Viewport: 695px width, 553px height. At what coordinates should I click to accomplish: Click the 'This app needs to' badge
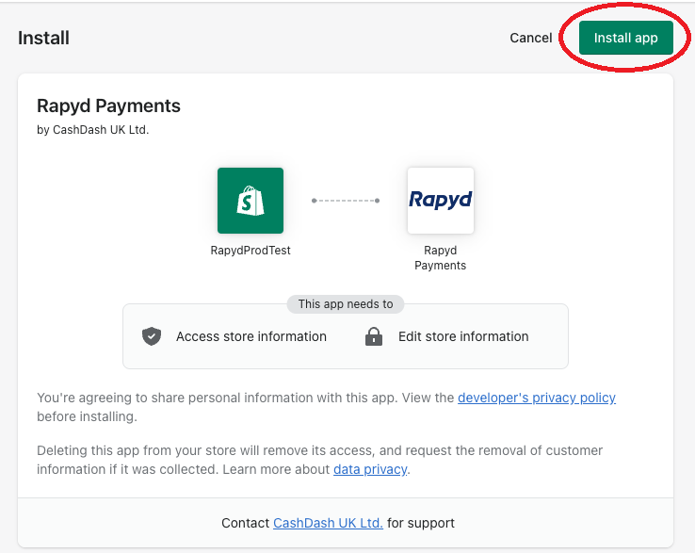(x=346, y=304)
